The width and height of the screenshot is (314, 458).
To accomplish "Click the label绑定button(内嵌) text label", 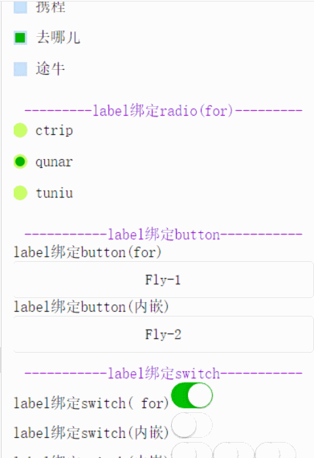I will coord(92,307).
